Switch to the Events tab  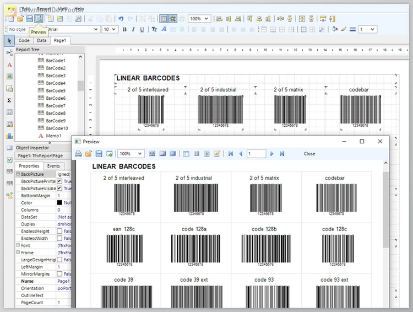53,166
